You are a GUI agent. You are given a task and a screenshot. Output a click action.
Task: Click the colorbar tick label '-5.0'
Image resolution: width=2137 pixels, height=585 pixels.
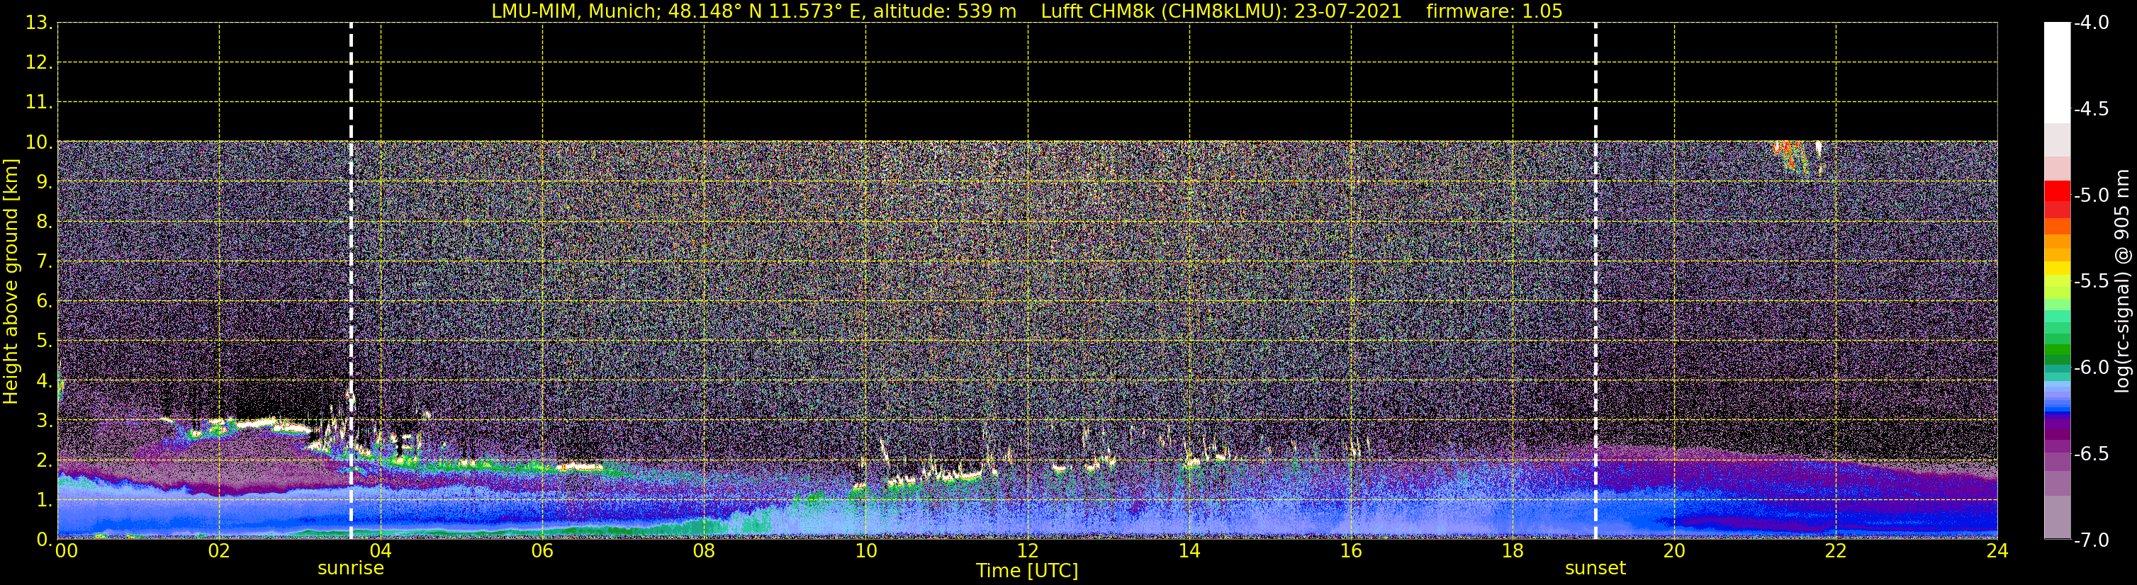coord(2090,195)
